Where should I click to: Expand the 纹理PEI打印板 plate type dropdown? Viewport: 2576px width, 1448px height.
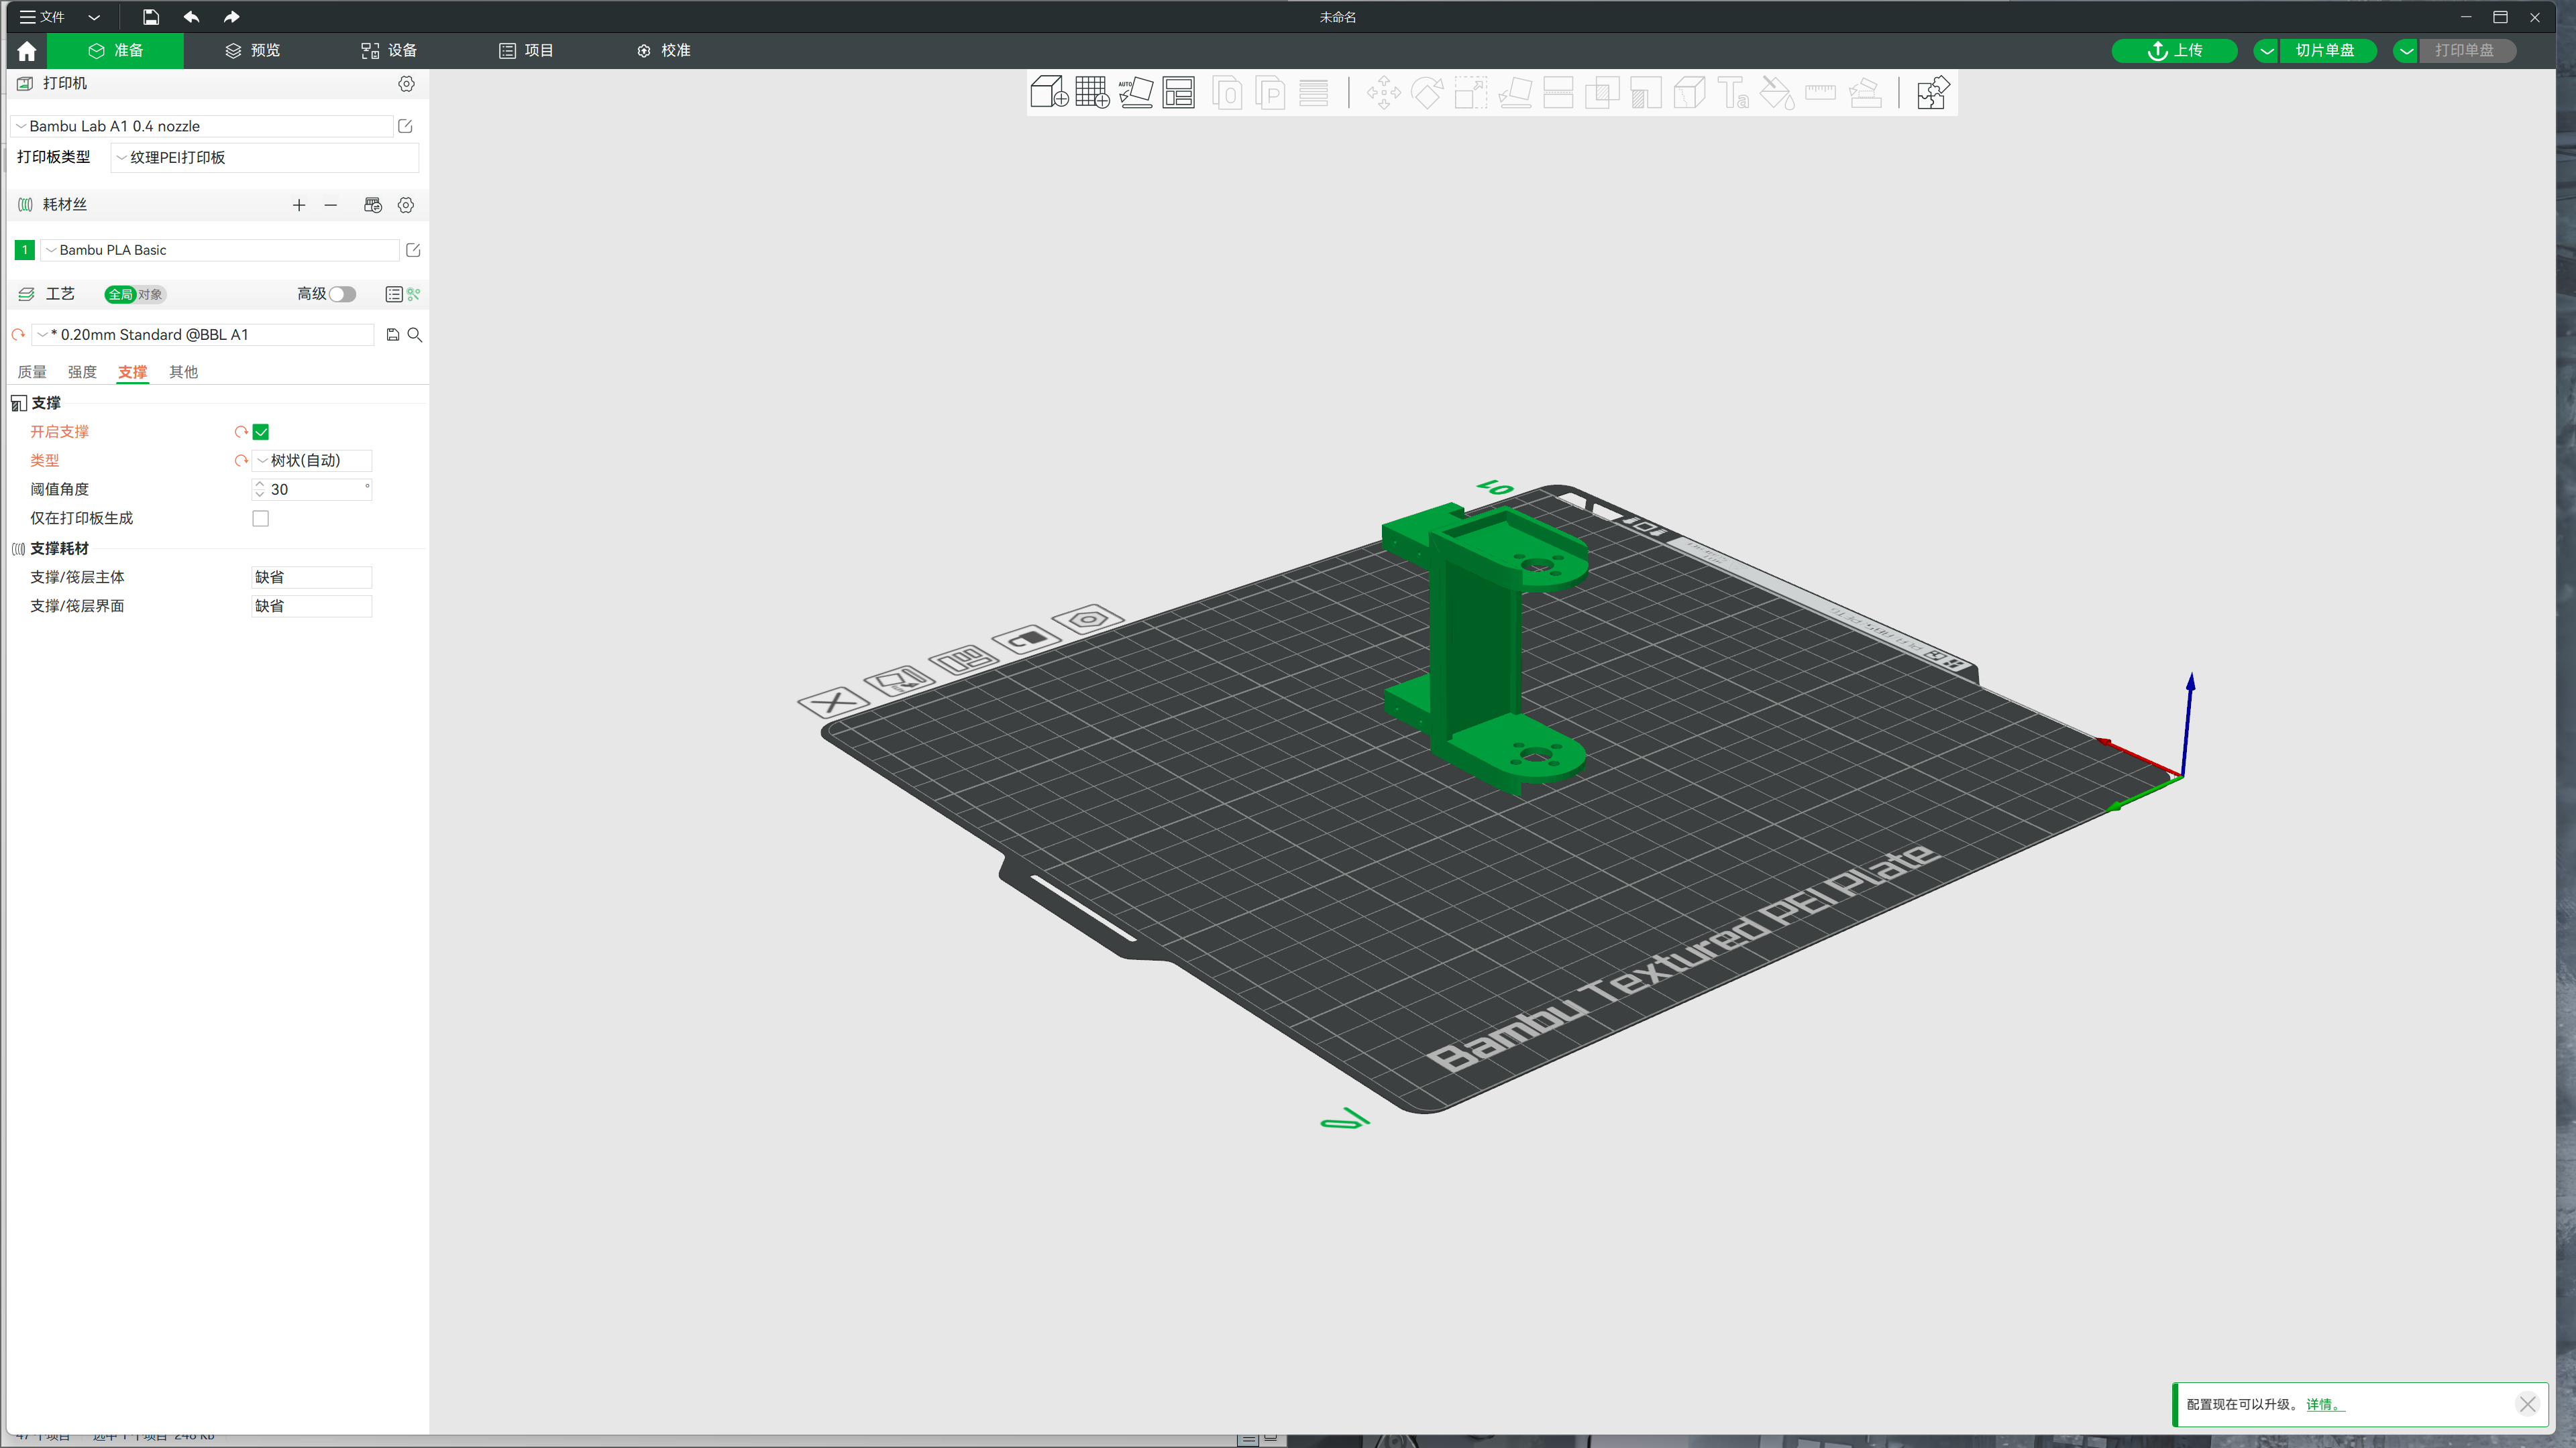tap(265, 157)
